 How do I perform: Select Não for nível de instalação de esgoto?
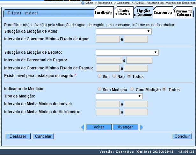point(114,76)
